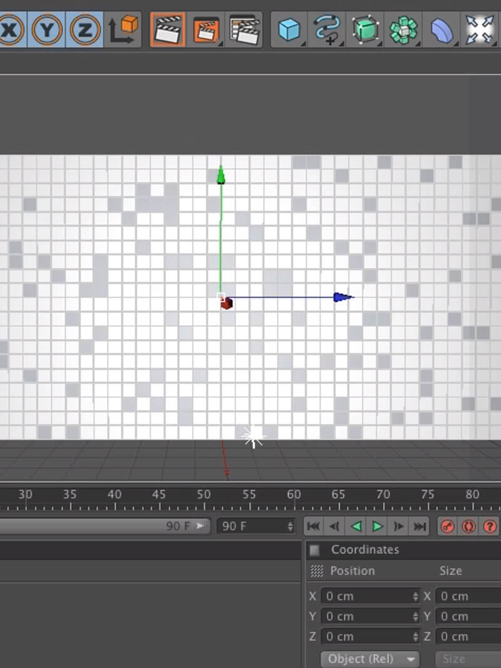The image size is (501, 668).
Task: Select the white light object in viewport
Action: tap(254, 437)
